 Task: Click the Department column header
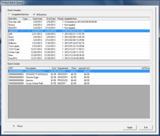click(x=63, y=68)
